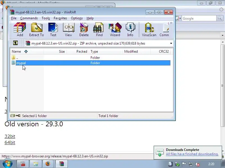The width and height of the screenshot is (225, 168).
Task: Click the 32bit link under Old version
Action: click(x=10, y=136)
